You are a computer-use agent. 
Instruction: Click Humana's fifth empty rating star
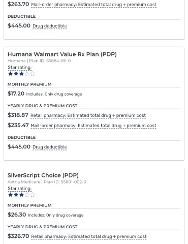click(x=33, y=74)
